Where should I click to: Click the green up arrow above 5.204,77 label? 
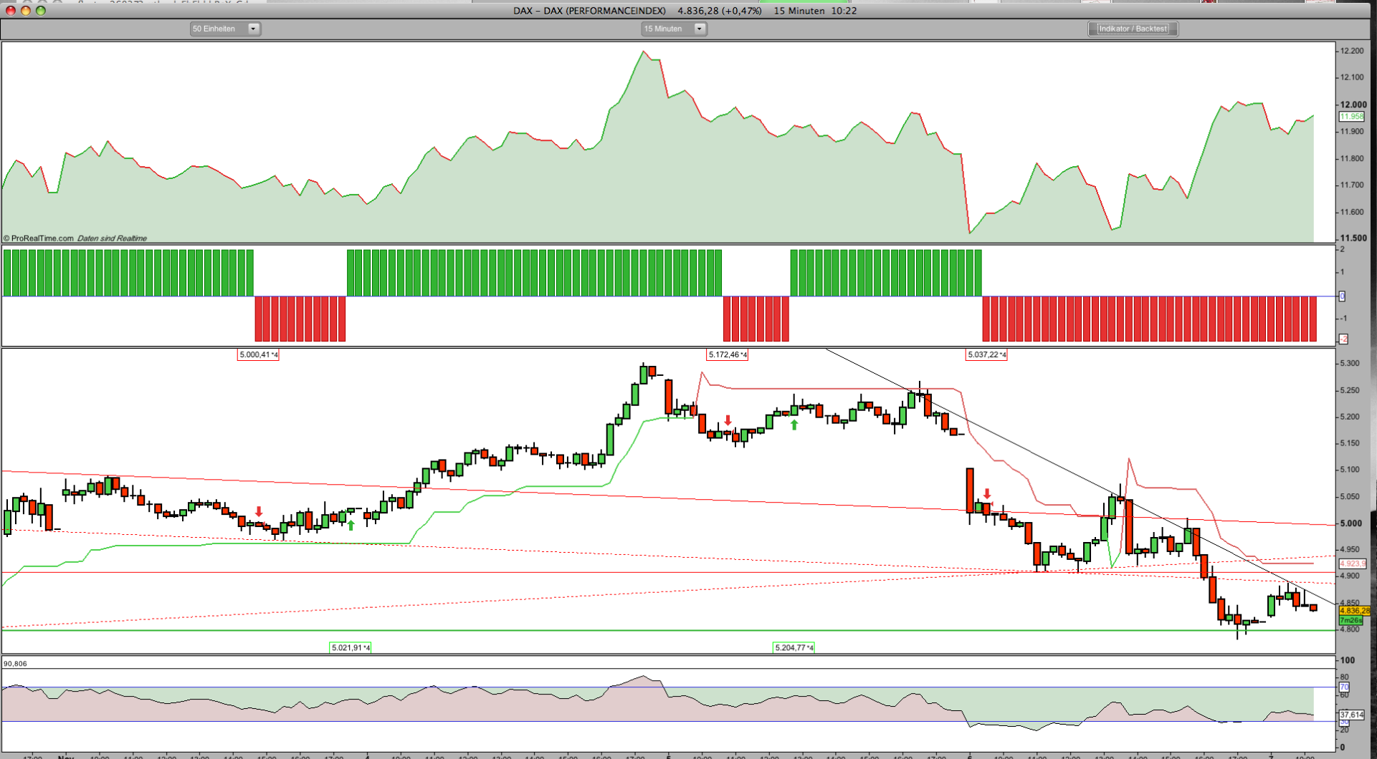tap(794, 425)
